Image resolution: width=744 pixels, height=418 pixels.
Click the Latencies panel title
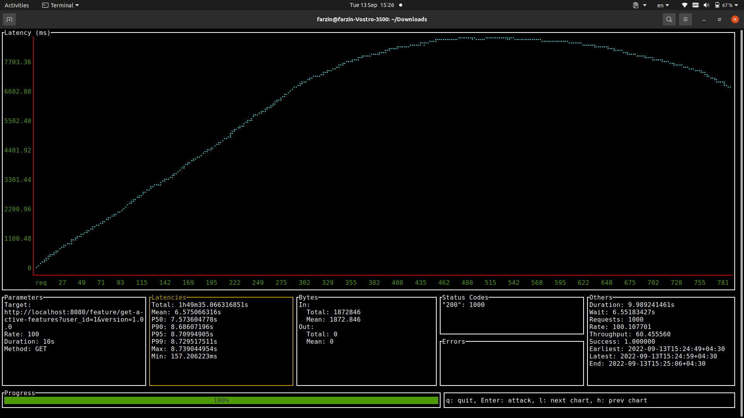(x=169, y=297)
